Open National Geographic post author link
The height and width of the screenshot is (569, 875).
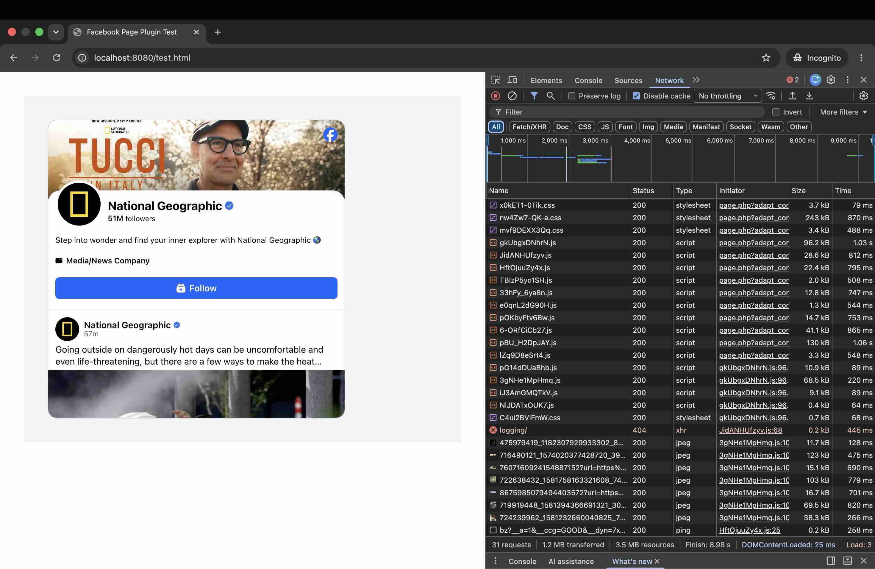(x=127, y=325)
